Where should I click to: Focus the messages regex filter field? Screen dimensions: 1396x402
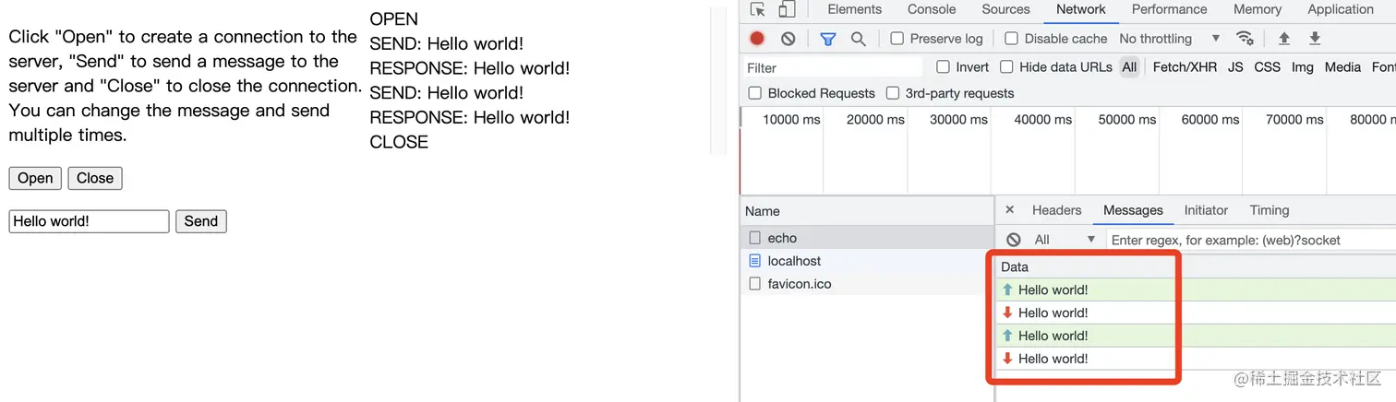point(1251,240)
